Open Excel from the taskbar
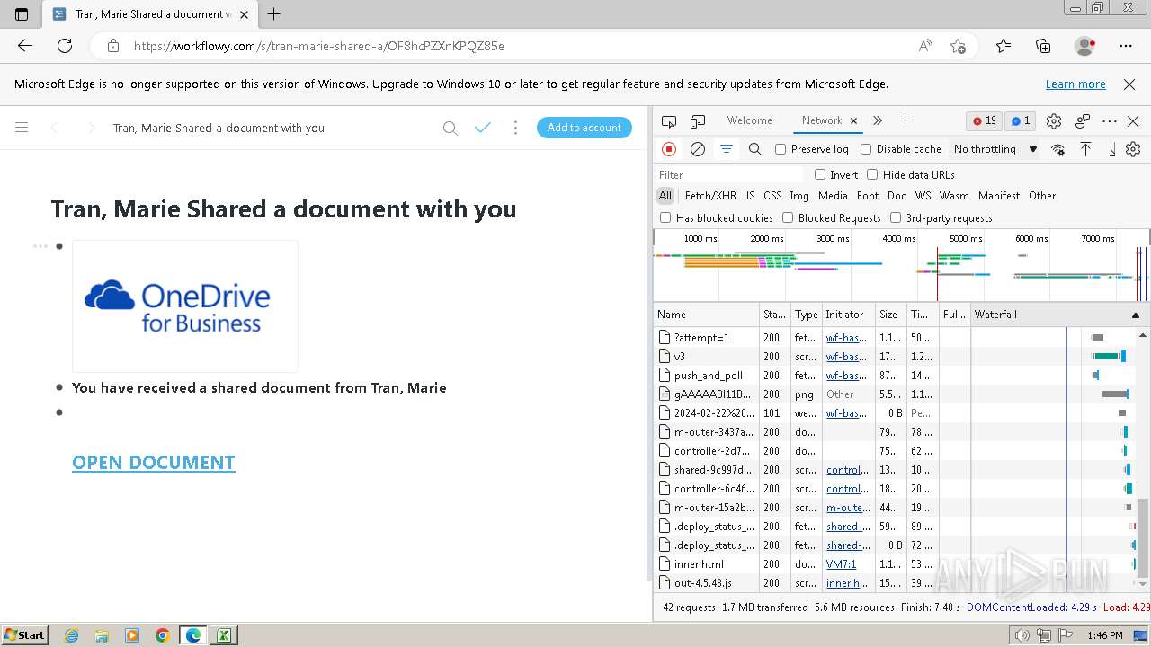1151x647 pixels. (x=223, y=635)
